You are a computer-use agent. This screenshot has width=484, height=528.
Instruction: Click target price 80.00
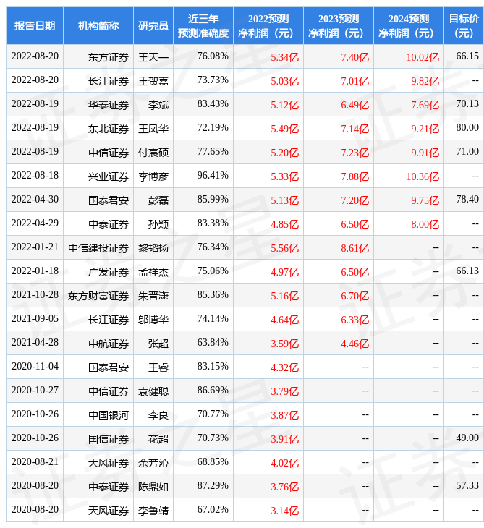coord(467,127)
